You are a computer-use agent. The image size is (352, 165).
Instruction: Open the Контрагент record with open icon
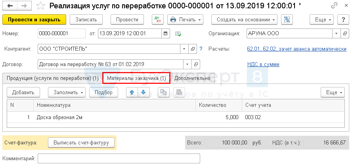pos(193,49)
